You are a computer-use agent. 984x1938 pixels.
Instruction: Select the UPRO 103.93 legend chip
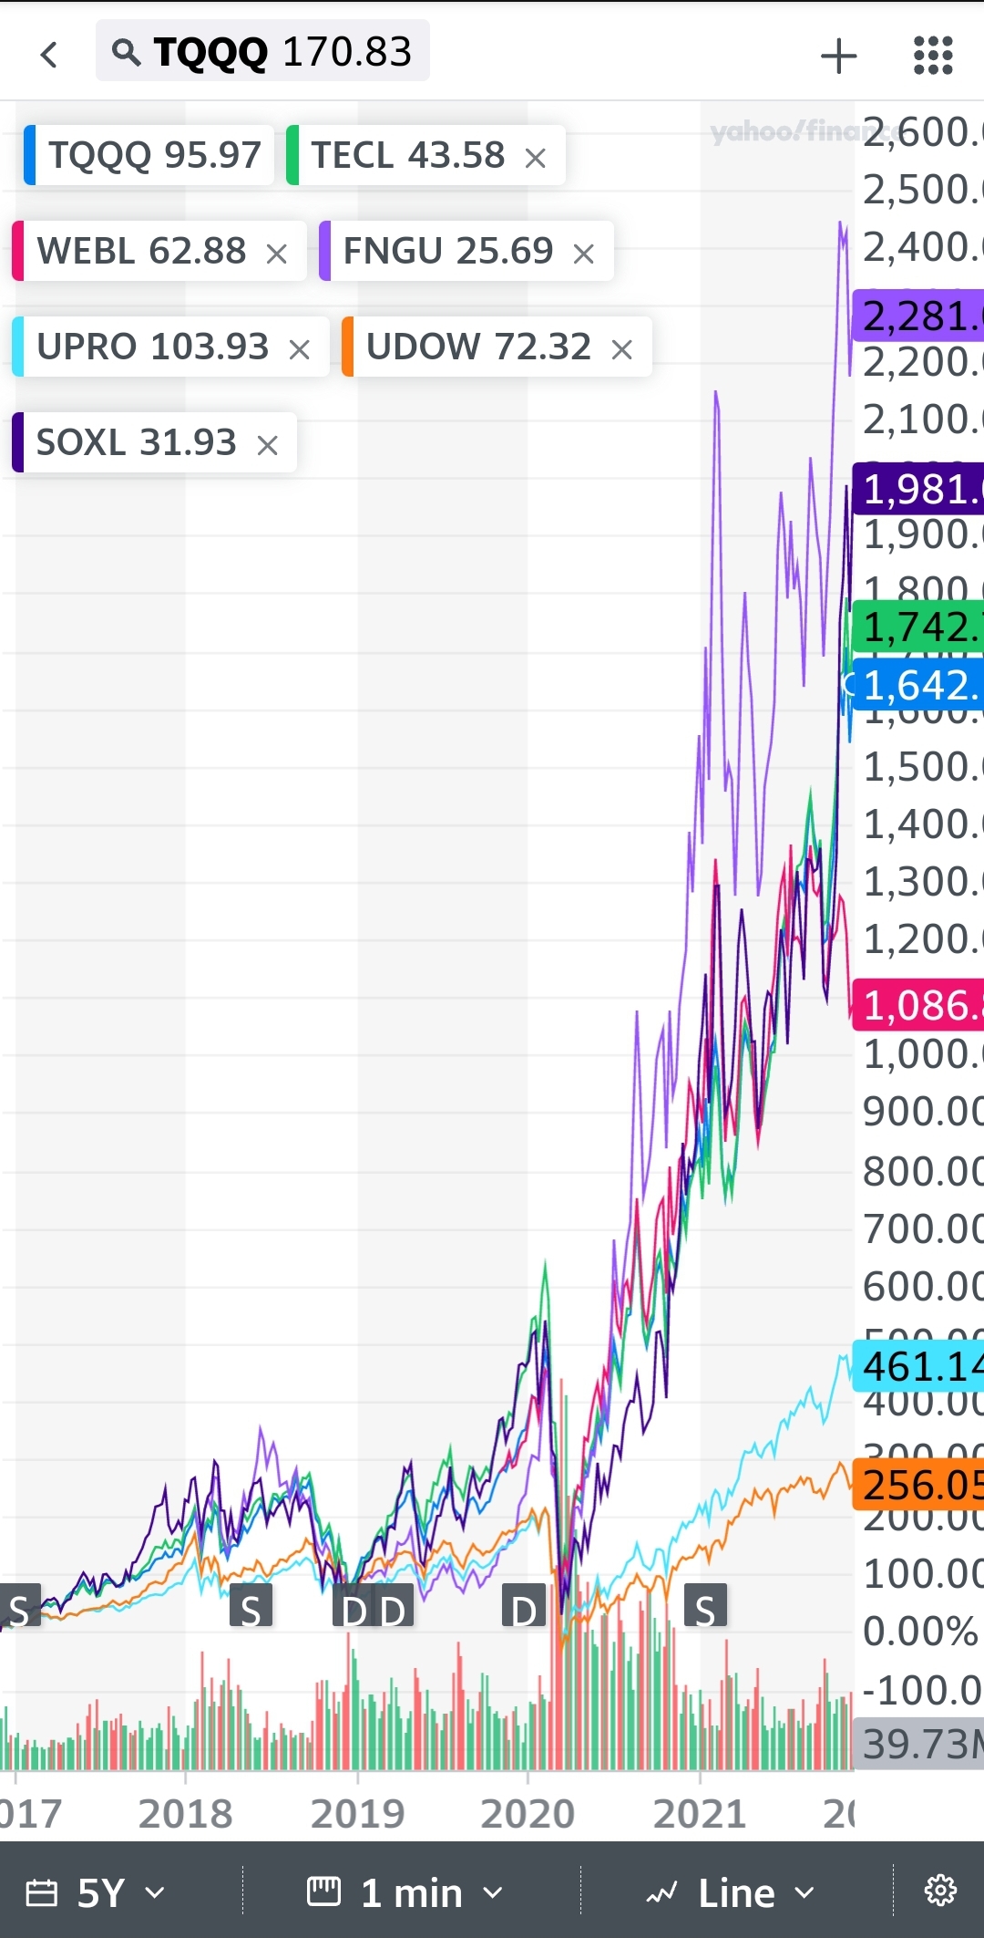click(170, 347)
